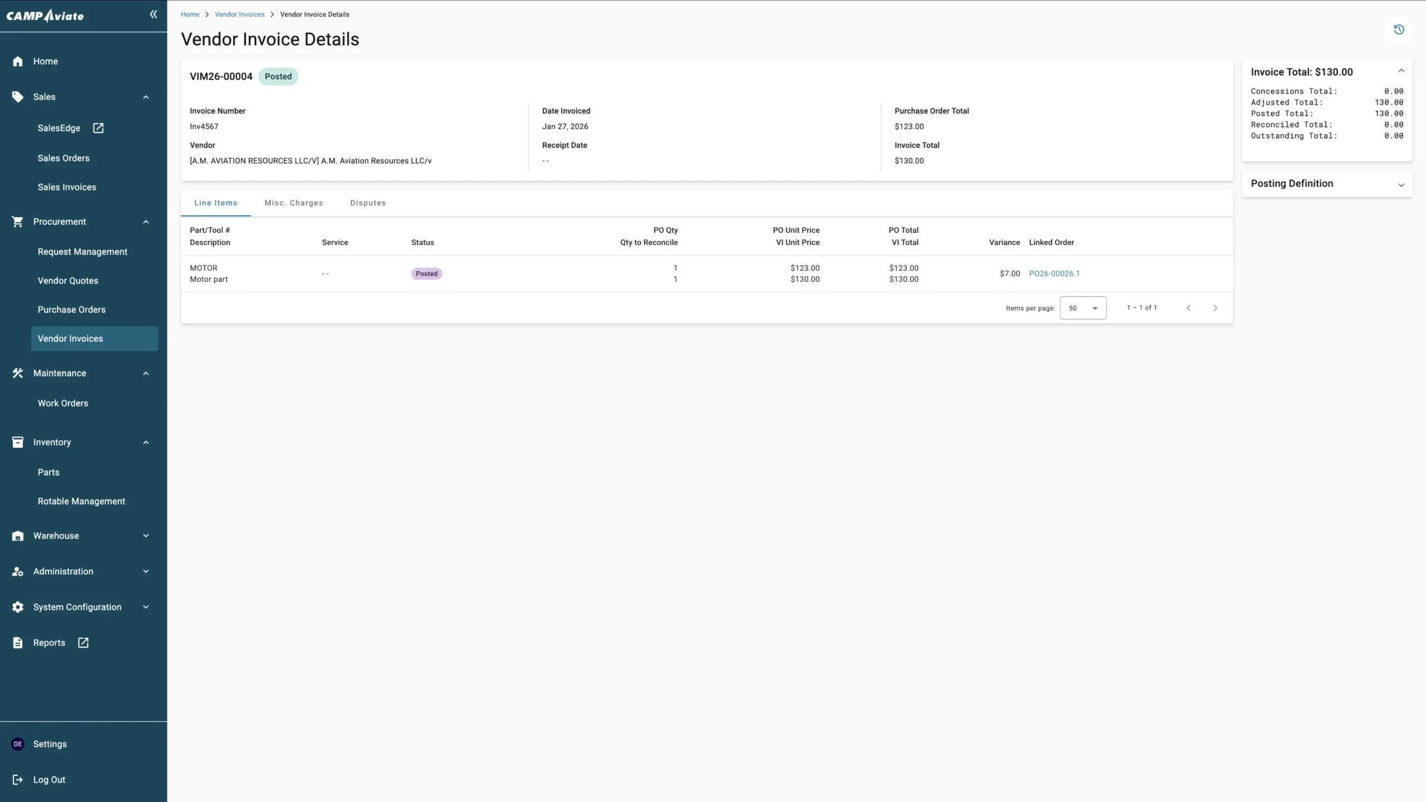Open Sales Invoices in sidebar

click(x=67, y=187)
